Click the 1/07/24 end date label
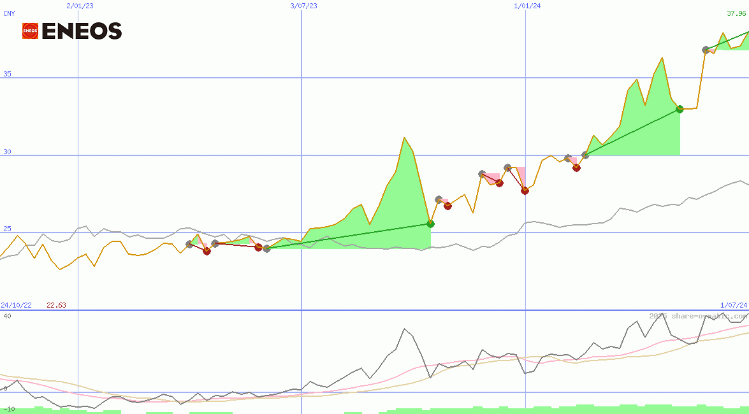This screenshot has width=749, height=414. coord(734,305)
